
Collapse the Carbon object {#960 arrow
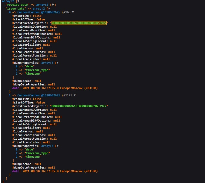tap(73, 12)
